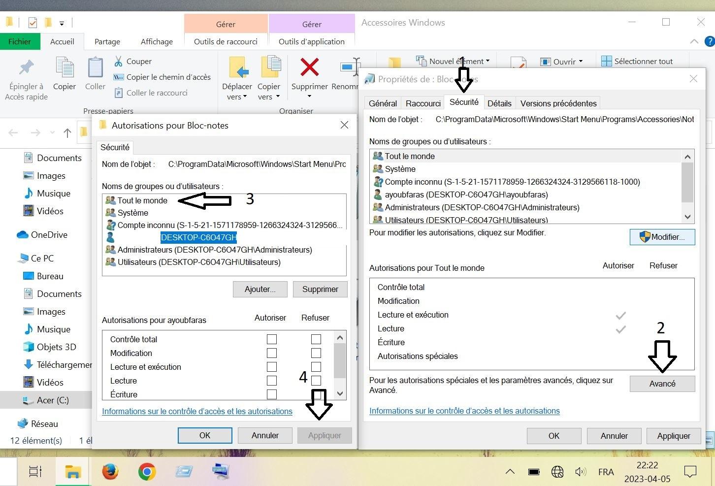Check Autoriser for Modification

[271, 353]
